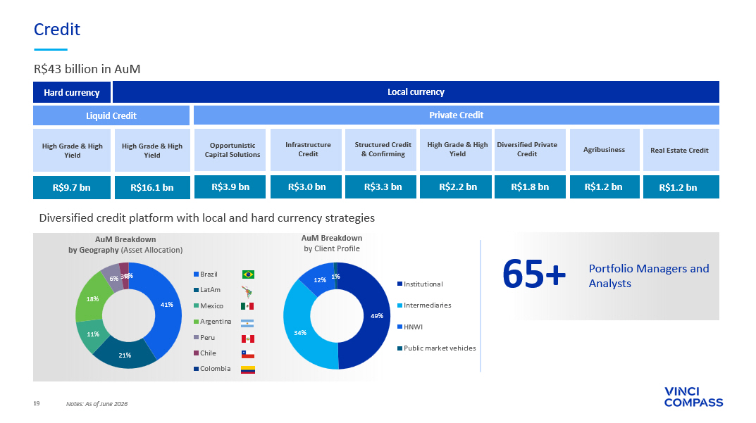Click the Peru flag icon
Image resolution: width=756 pixels, height=423 pixels.
click(248, 339)
